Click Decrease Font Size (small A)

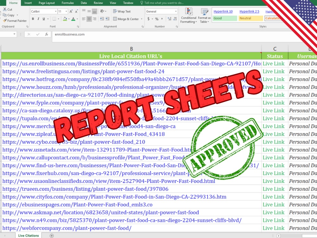[76, 11]
